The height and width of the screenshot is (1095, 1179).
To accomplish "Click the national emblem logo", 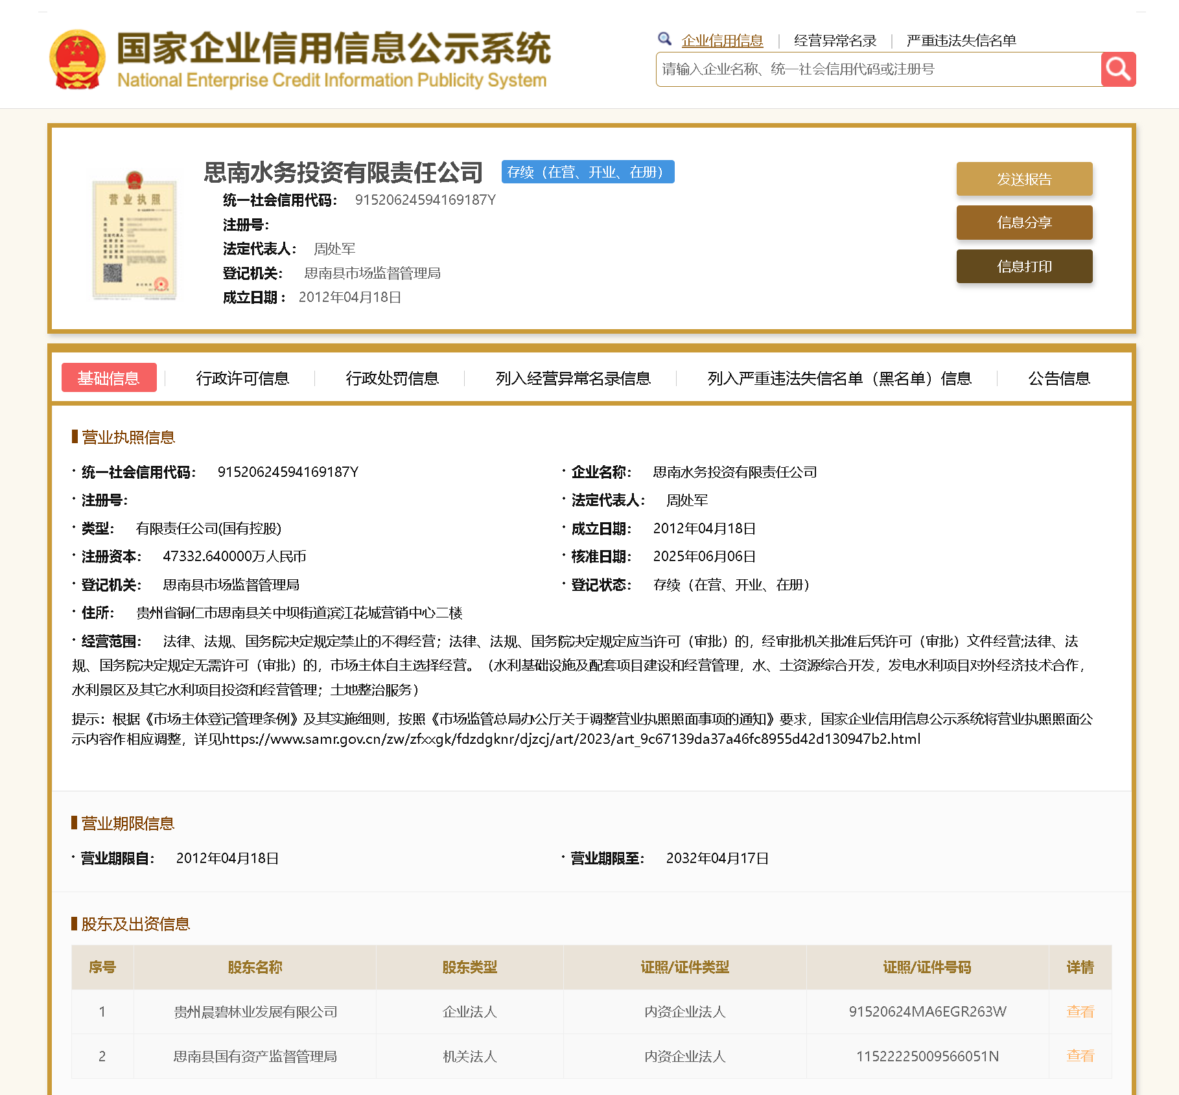I will click(77, 59).
